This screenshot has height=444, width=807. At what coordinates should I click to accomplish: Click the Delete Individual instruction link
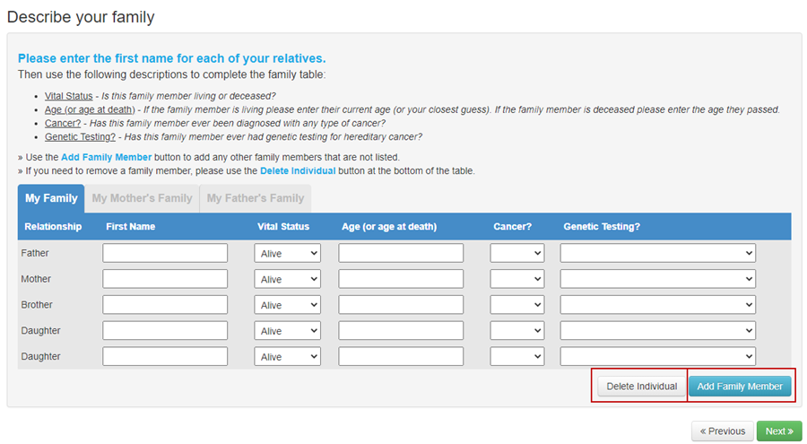click(x=298, y=170)
